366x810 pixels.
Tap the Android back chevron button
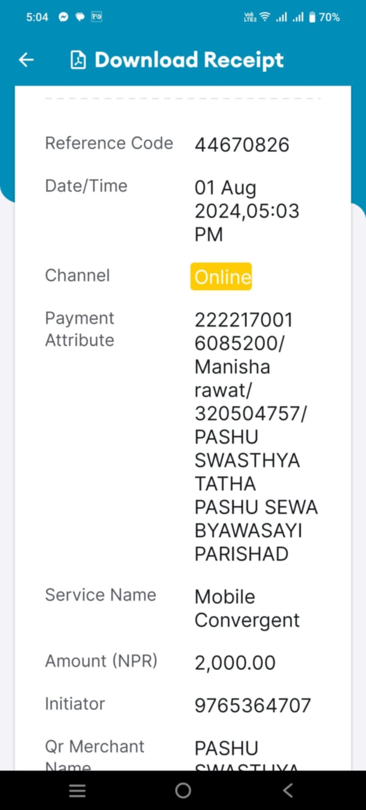click(288, 790)
